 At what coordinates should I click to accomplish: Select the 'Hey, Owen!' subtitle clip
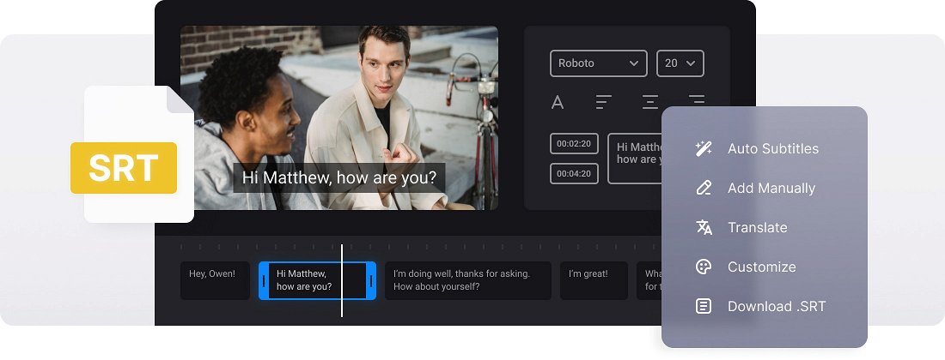point(215,280)
